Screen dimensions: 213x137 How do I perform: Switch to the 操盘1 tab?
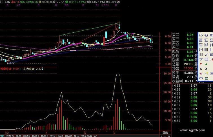26,136
